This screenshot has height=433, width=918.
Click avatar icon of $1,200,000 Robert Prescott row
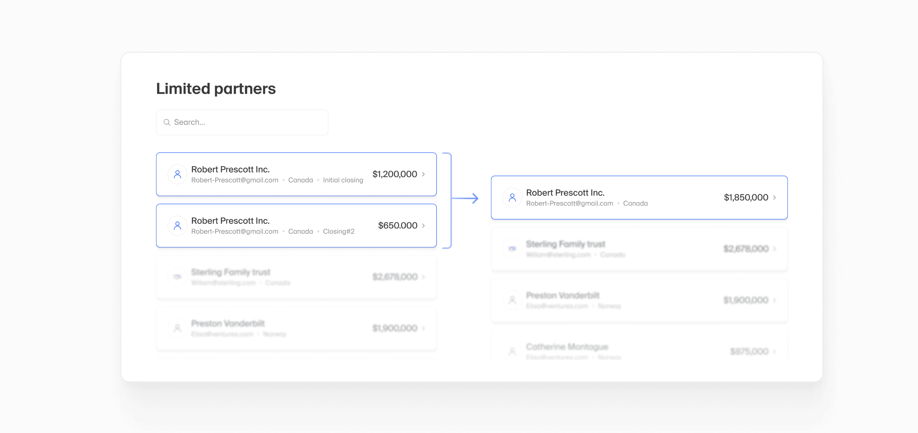click(x=177, y=174)
